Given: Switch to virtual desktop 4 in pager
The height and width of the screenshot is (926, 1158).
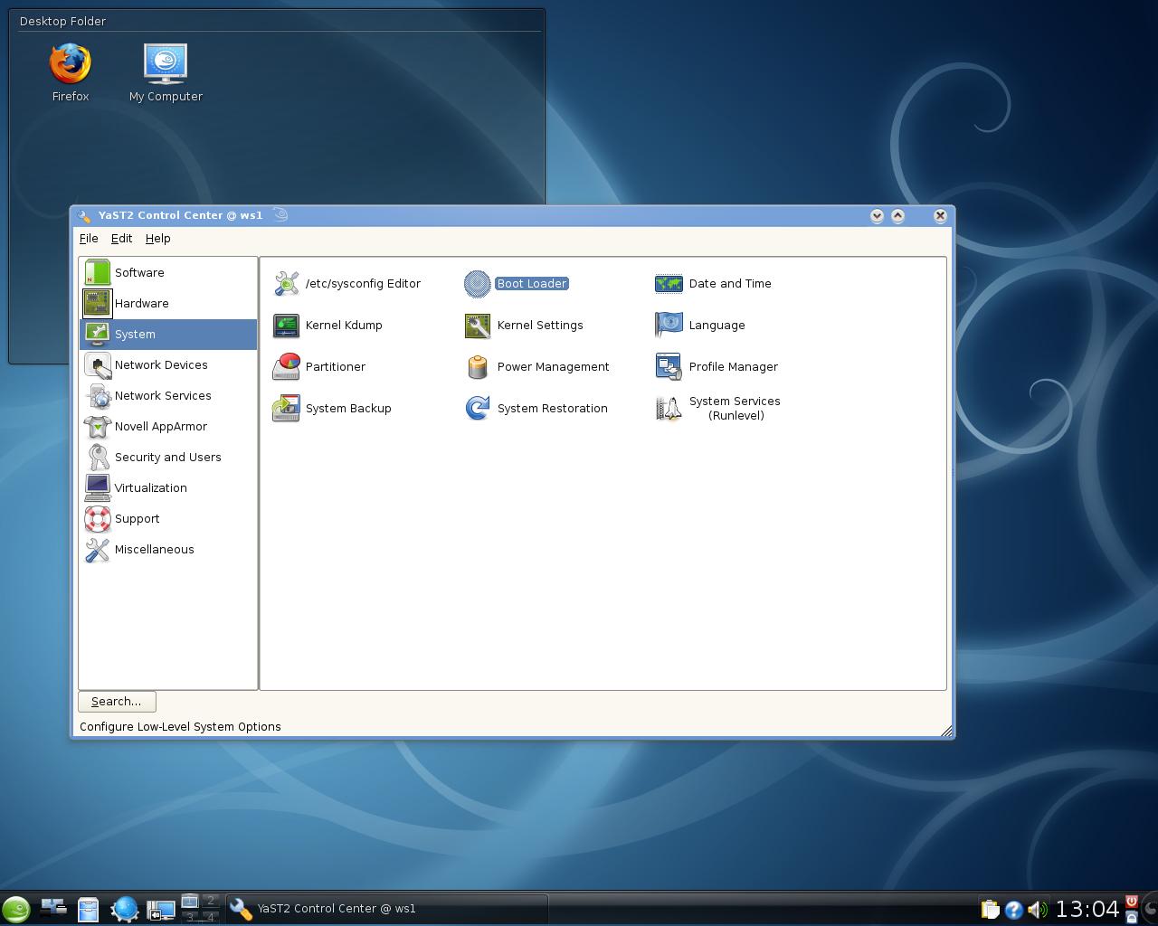Looking at the screenshot, I should coord(210,916).
